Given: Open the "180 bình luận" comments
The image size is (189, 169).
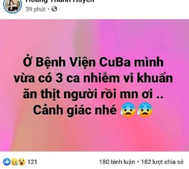Looking at the screenshot, I should pyautogui.click(x=117, y=162).
